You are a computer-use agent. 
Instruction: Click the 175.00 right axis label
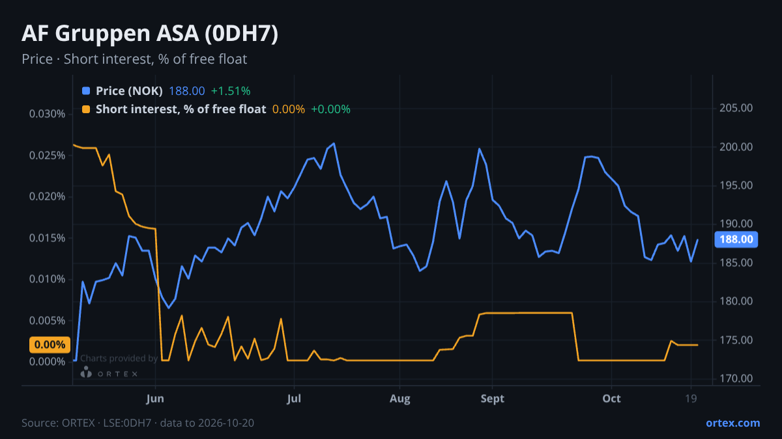click(x=737, y=340)
